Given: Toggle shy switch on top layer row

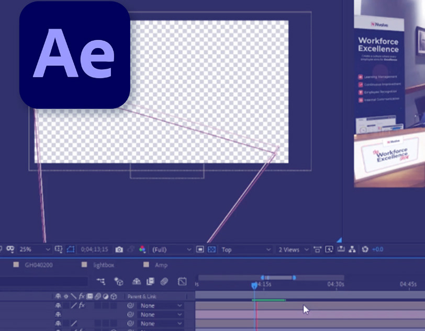Looking at the screenshot, I should [x=58, y=305].
